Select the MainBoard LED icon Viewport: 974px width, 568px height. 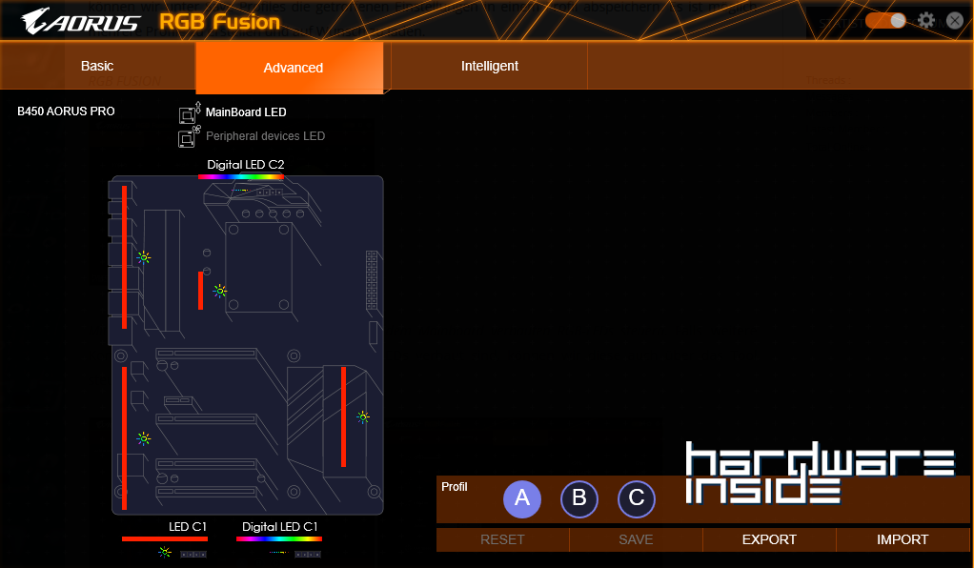[x=189, y=112]
